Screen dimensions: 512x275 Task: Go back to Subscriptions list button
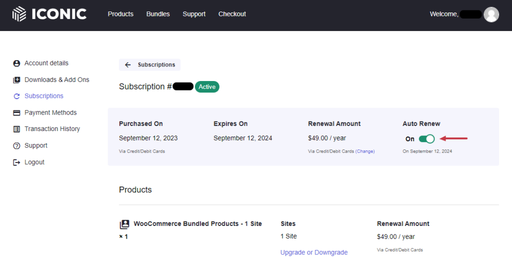150,65
